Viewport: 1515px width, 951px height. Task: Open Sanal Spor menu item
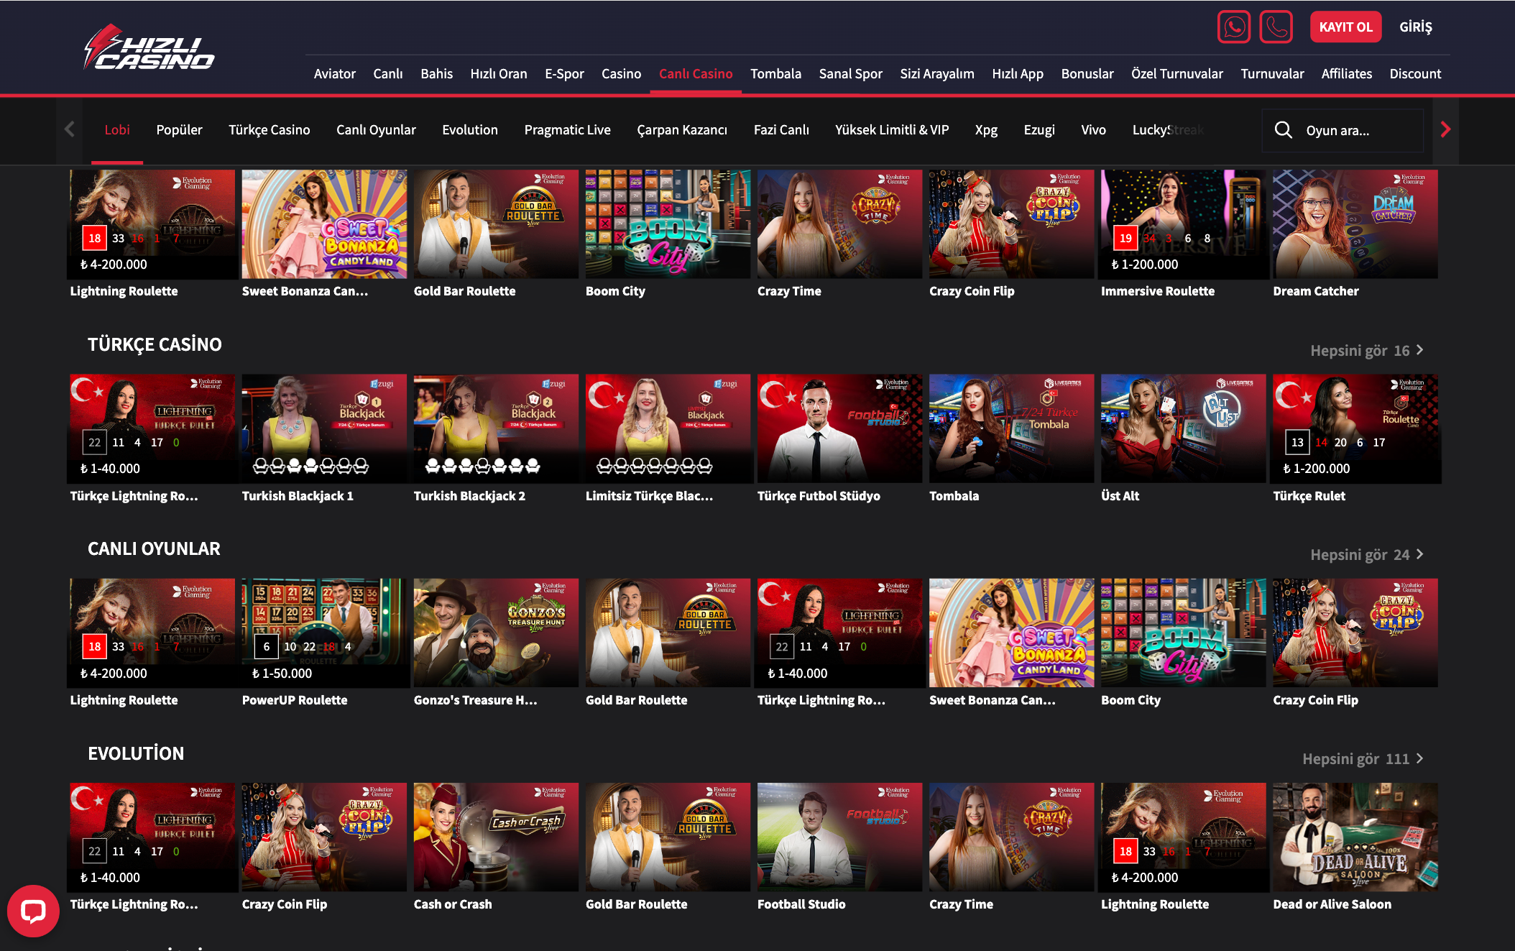point(850,74)
